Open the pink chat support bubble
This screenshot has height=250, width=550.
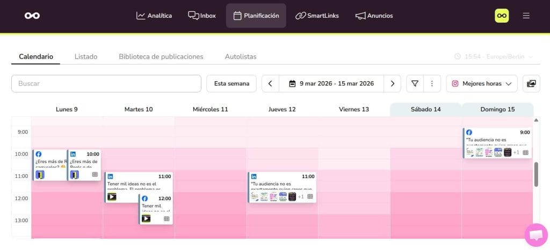pos(537,235)
